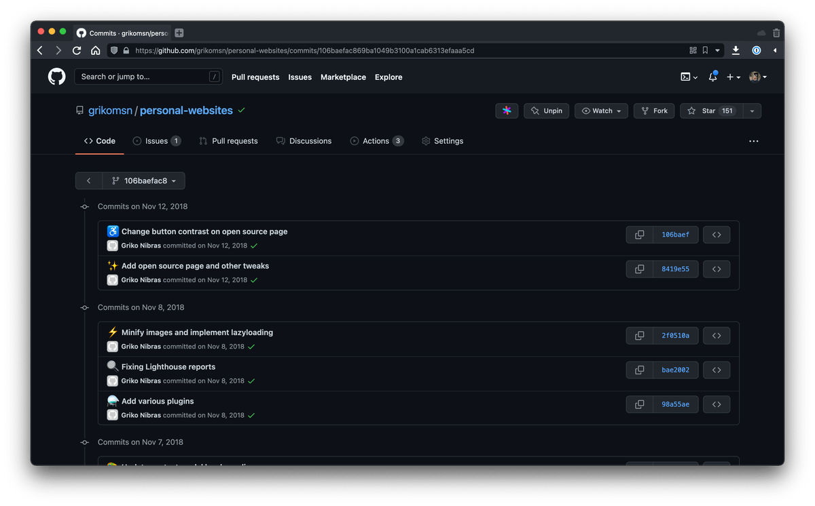Open the repository Issues tab with count 1
This screenshot has width=815, height=506.
[x=157, y=141]
